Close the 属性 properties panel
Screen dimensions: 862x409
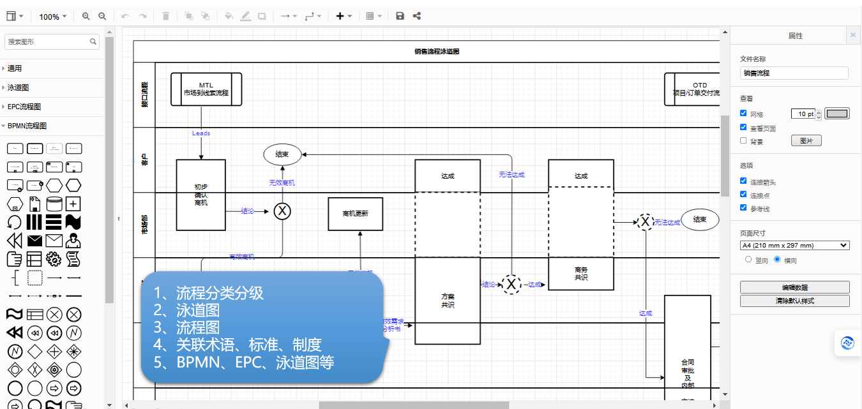tap(852, 35)
